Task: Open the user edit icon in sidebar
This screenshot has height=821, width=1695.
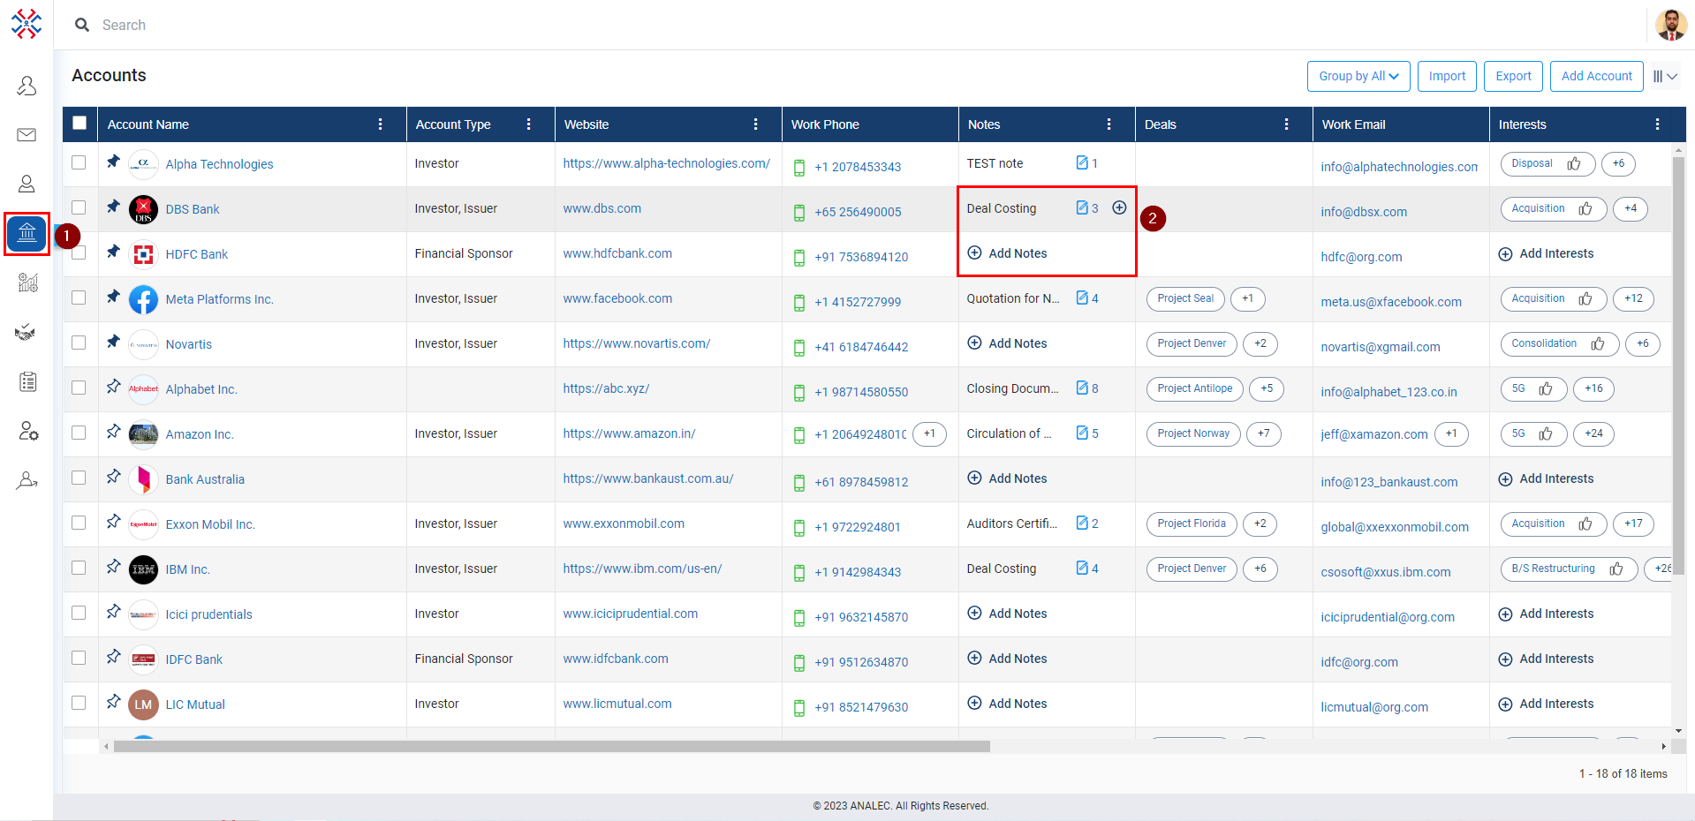Action: pyautogui.click(x=27, y=480)
